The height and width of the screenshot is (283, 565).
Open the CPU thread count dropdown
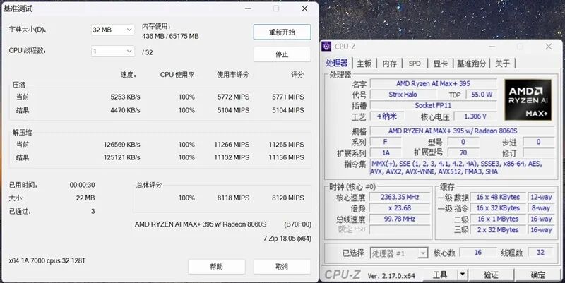point(113,51)
